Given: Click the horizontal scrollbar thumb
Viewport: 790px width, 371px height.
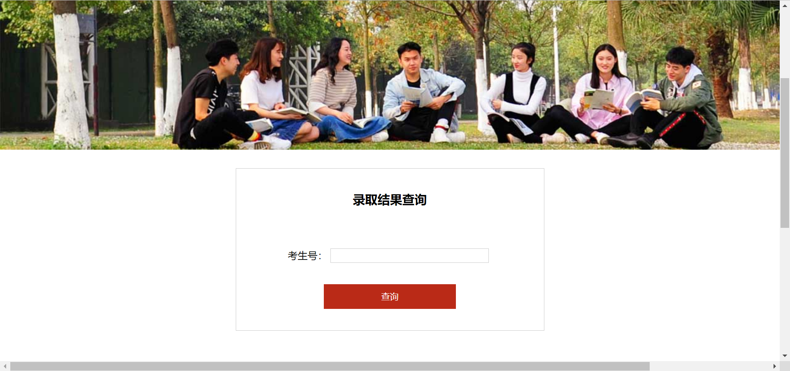Looking at the screenshot, I should point(330,366).
